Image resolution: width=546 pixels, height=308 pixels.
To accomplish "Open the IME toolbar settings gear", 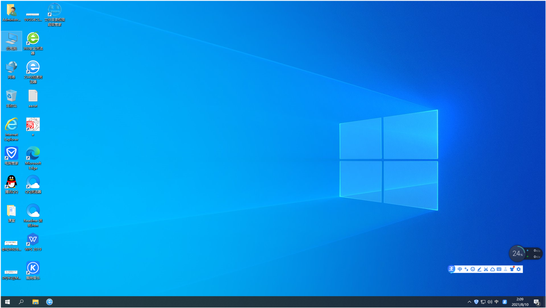I will point(519,269).
